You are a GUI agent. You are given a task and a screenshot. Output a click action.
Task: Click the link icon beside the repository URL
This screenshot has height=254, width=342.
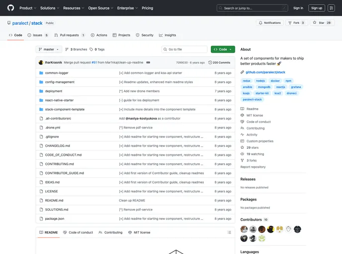click(242, 72)
